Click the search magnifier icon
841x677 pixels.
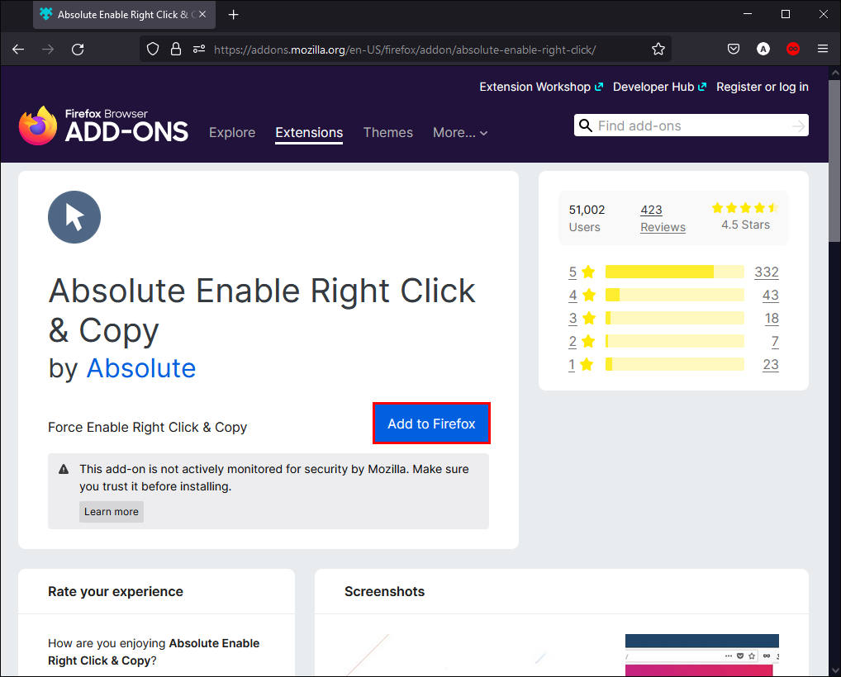[586, 125]
